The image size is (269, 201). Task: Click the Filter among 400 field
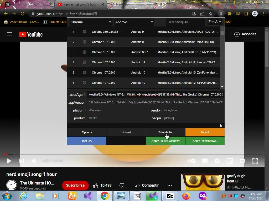click(185, 22)
